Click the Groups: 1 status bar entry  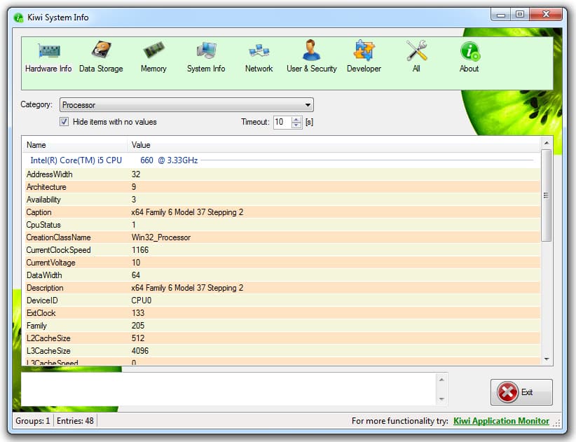click(x=33, y=421)
